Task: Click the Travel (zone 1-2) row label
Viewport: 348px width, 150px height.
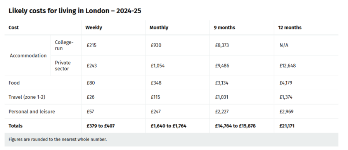Action: coord(27,97)
